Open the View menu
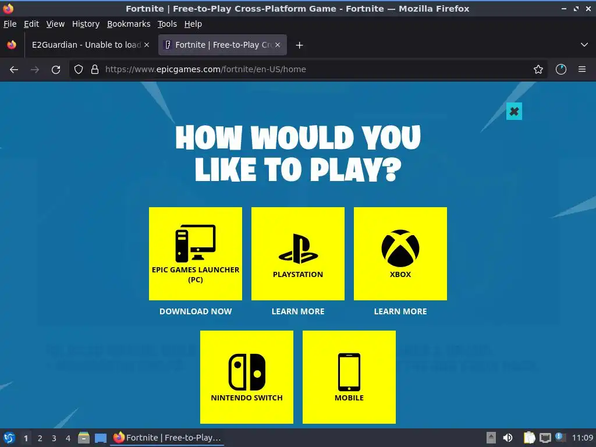The width and height of the screenshot is (596, 447). (x=55, y=24)
